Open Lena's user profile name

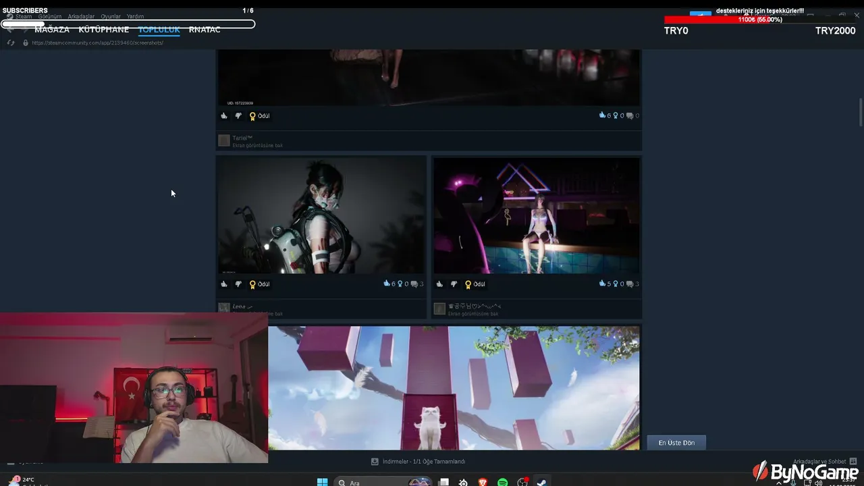(x=242, y=306)
